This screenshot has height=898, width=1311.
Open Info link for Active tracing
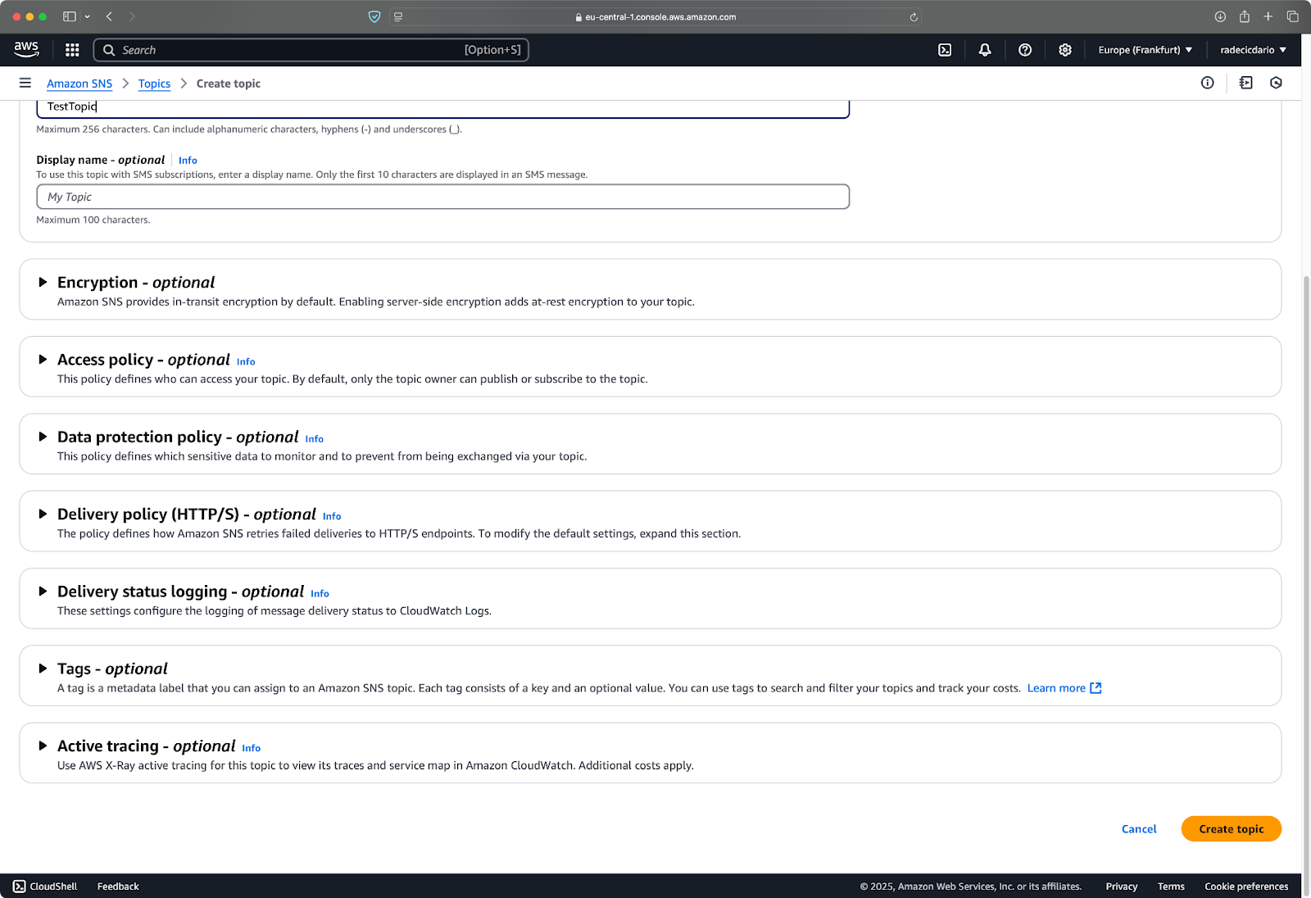click(252, 748)
